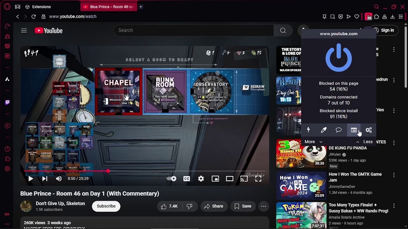Open the easy setup sliders icon

point(401,17)
